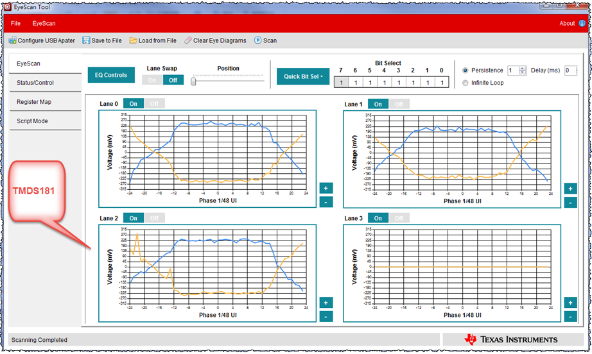Toggle Bit Select cell for bit 6

click(x=356, y=82)
